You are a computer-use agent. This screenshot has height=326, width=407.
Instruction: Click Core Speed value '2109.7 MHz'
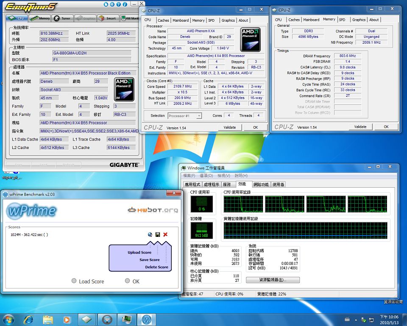click(183, 86)
